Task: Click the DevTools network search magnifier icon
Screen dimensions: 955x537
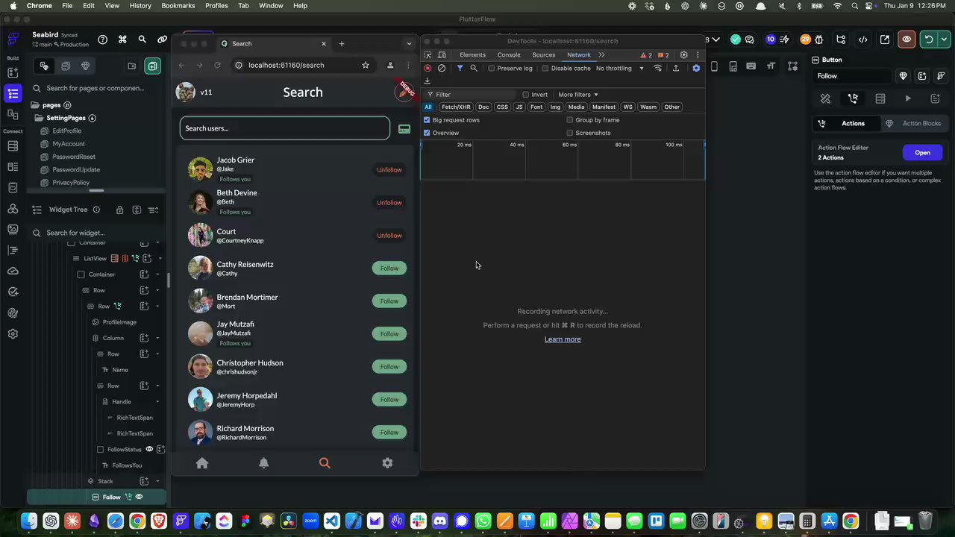Action: [474, 68]
